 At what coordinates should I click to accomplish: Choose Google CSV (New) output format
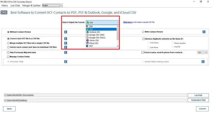[x=101, y=37]
